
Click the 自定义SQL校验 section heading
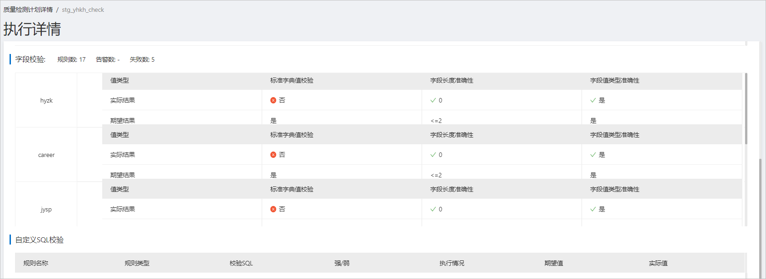click(x=40, y=240)
